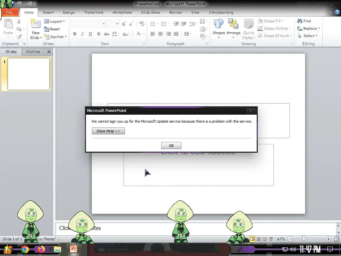
Task: Click the Decrease Font Size icon
Action: pyautogui.click(x=131, y=24)
